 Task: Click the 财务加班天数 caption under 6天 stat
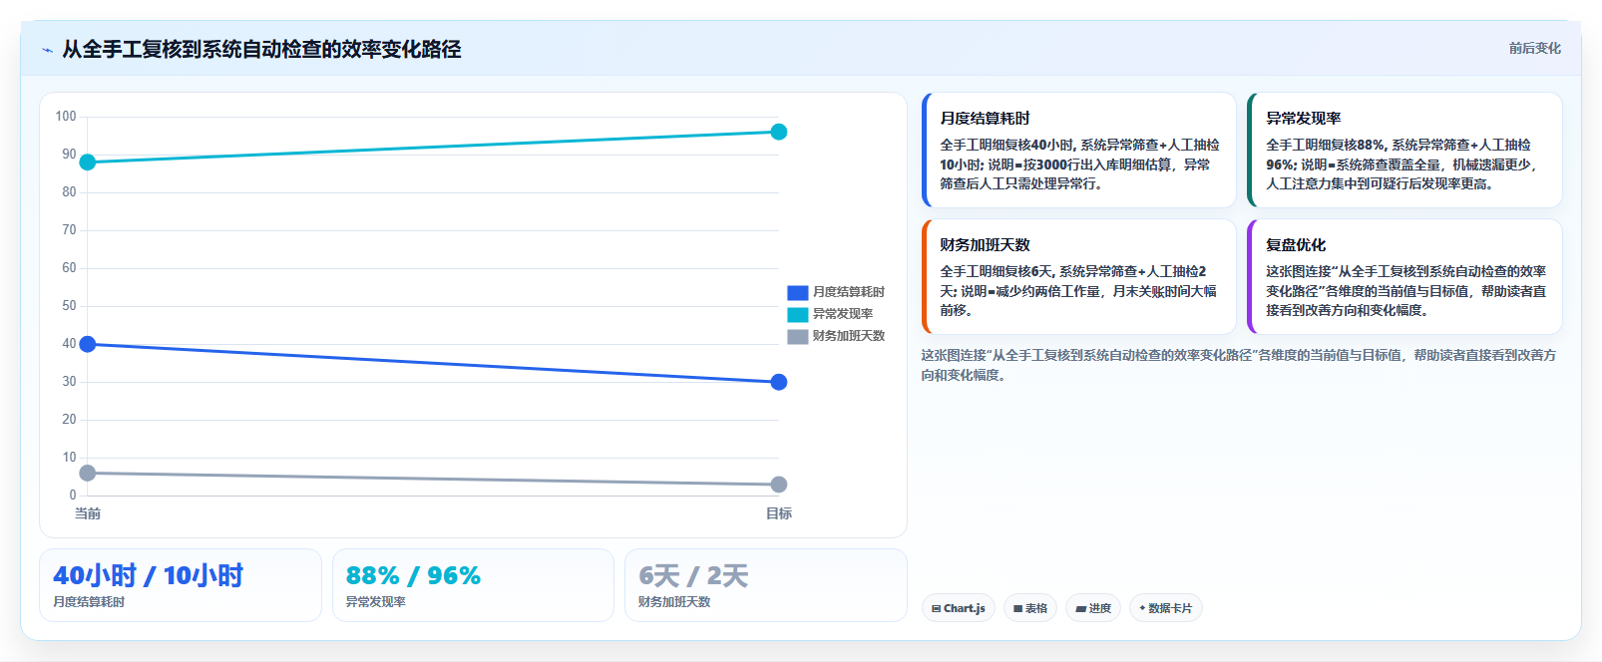[674, 602]
